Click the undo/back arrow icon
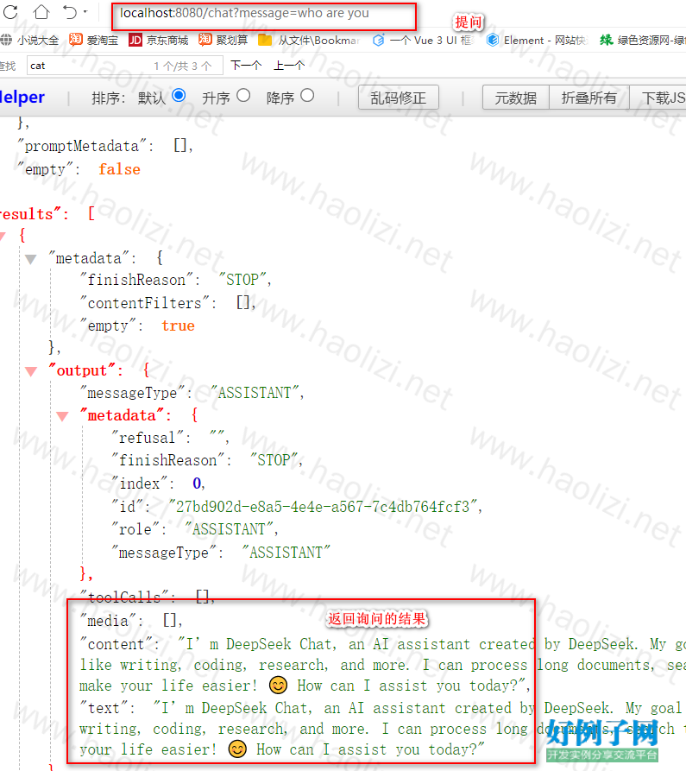The image size is (686, 771). (x=70, y=13)
